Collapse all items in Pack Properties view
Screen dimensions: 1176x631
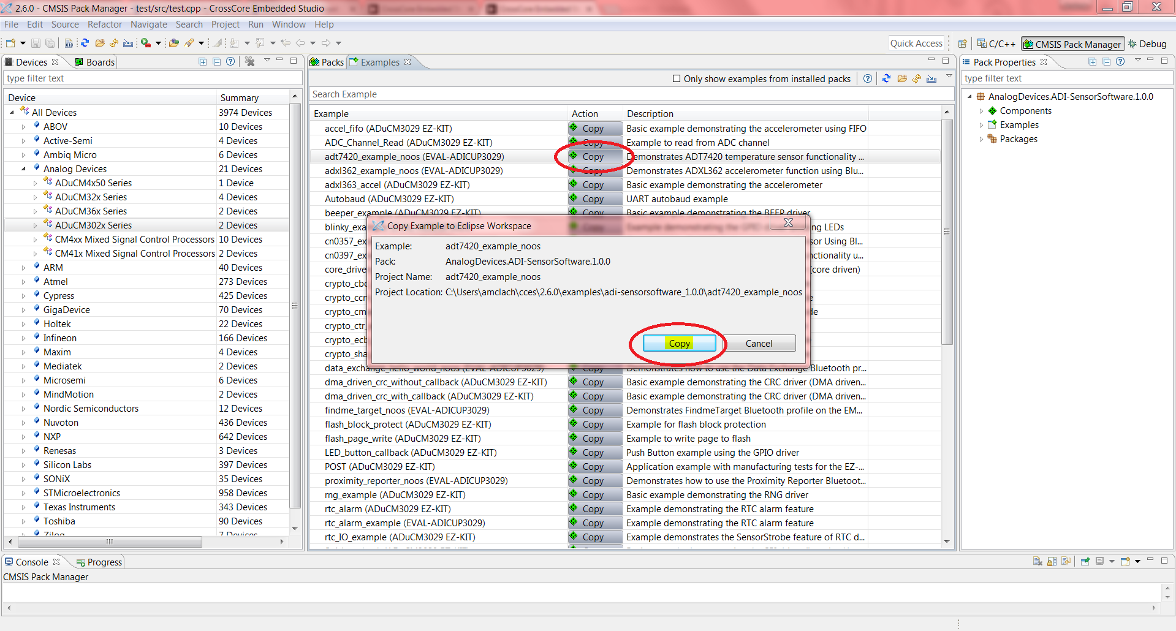tap(1106, 61)
